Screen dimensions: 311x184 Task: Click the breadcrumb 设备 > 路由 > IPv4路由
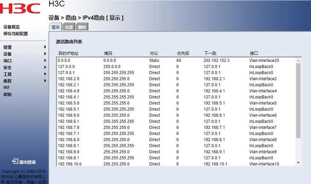coord(77,18)
